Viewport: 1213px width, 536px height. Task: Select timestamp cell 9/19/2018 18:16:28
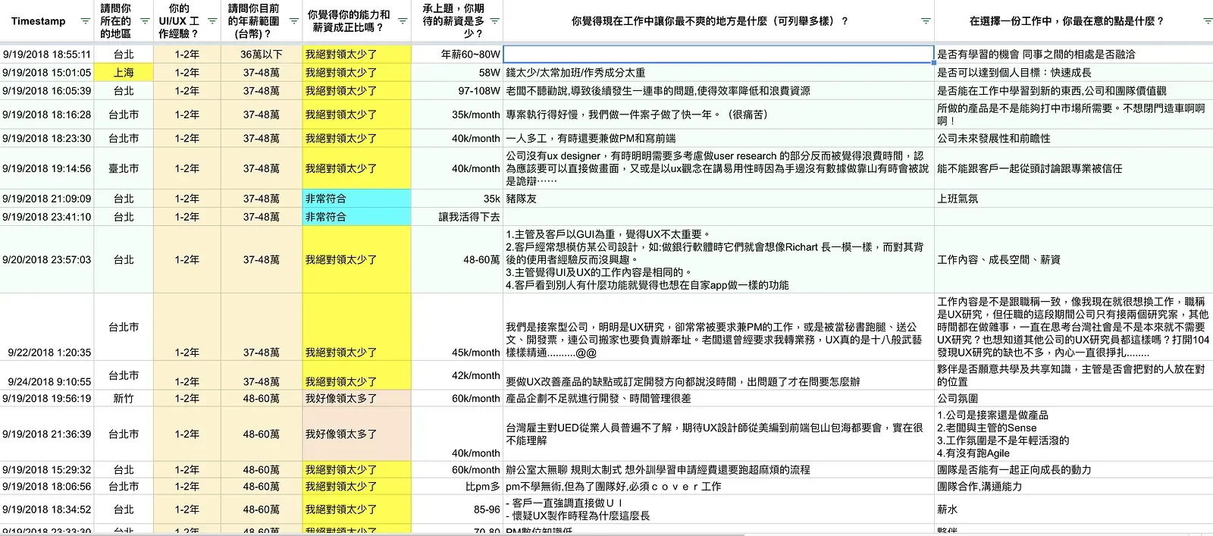(x=47, y=114)
